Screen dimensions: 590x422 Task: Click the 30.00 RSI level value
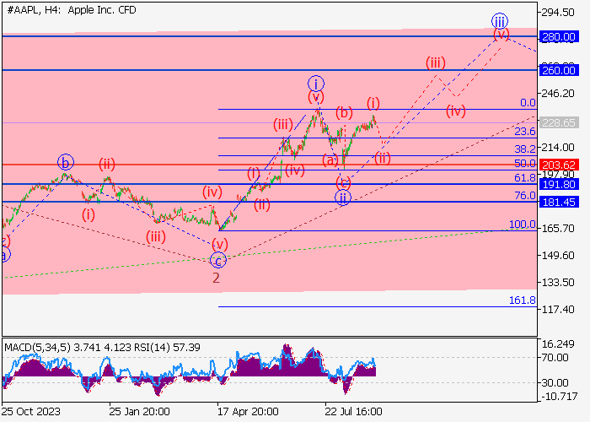[x=555, y=383]
